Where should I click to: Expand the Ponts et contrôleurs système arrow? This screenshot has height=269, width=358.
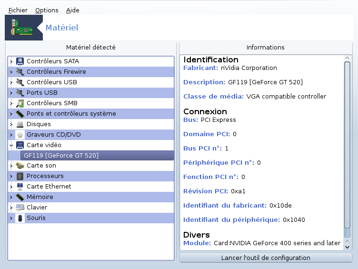click(x=11, y=114)
